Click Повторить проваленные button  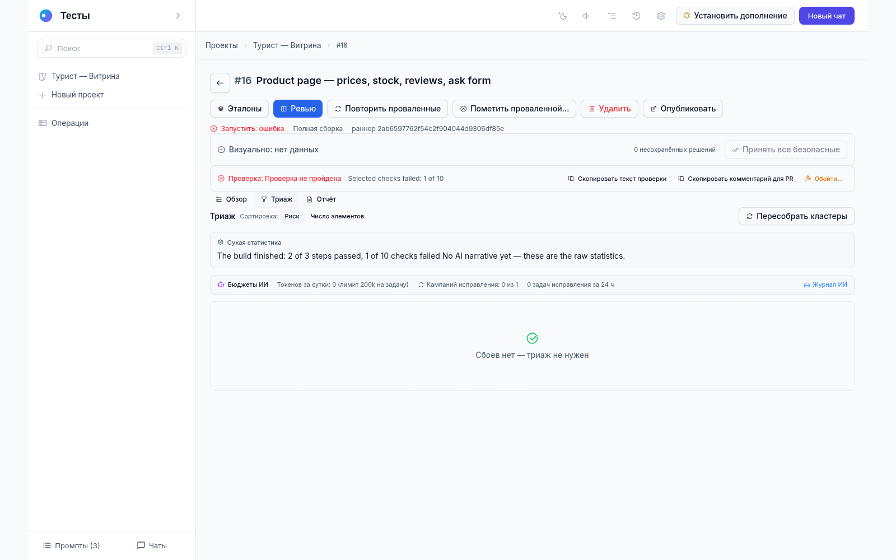point(388,109)
